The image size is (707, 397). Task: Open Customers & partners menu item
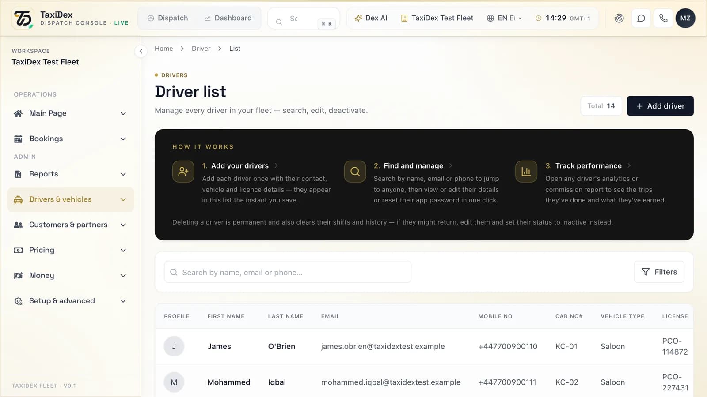pyautogui.click(x=71, y=225)
